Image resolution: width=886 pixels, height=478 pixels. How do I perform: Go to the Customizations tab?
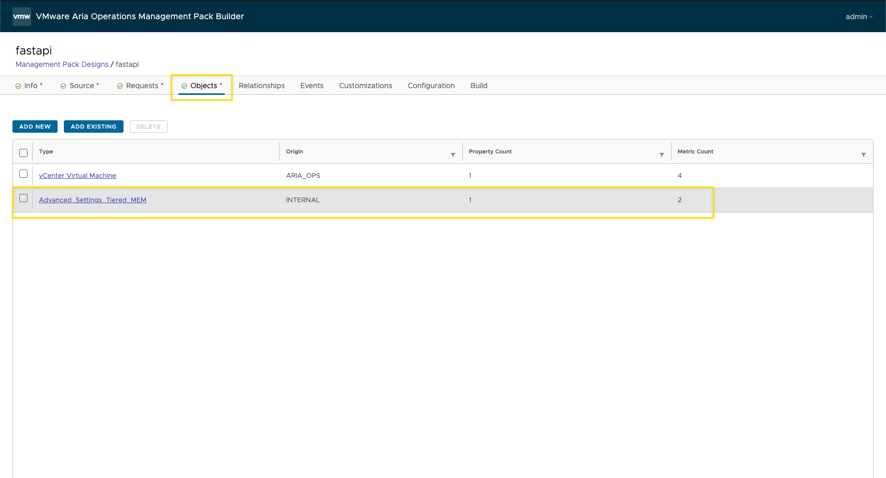365,86
